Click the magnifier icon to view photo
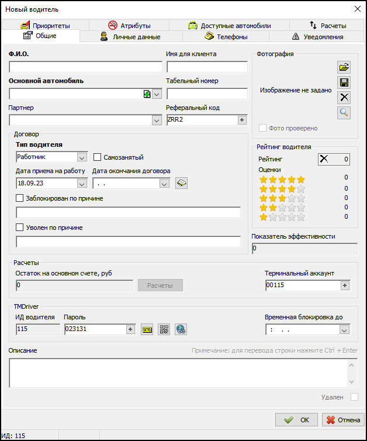This screenshot has height=441, width=367. tap(344, 113)
